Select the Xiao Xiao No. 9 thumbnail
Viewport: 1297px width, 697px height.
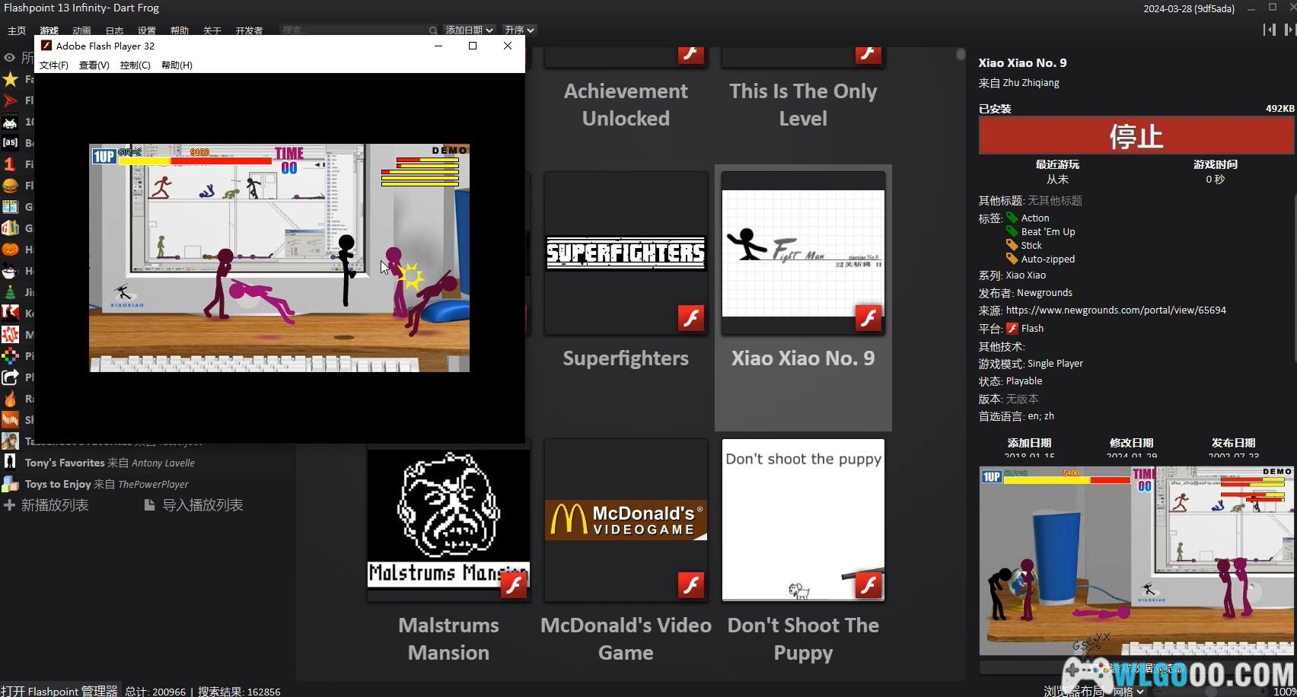click(803, 253)
